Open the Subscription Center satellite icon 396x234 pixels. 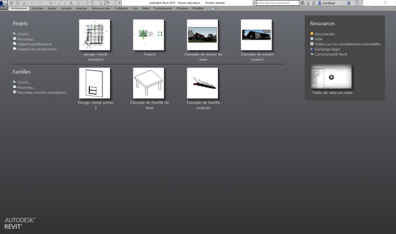click(308, 3)
